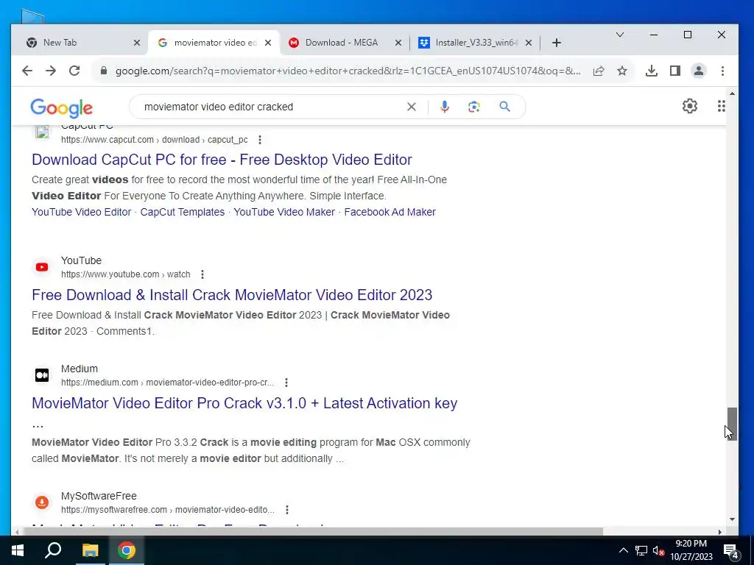Click the Medium favicon in the results
This screenshot has width=754, height=565.
pyautogui.click(x=42, y=375)
